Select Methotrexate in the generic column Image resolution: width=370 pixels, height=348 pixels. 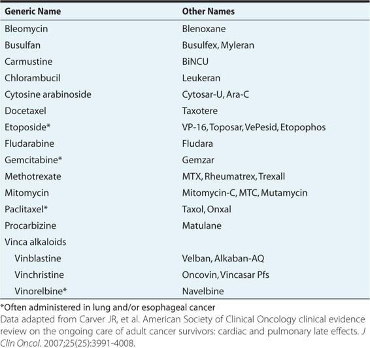tap(33, 176)
